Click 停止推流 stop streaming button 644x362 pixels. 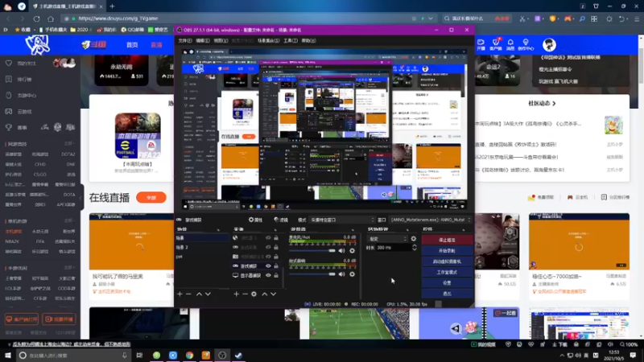point(447,240)
